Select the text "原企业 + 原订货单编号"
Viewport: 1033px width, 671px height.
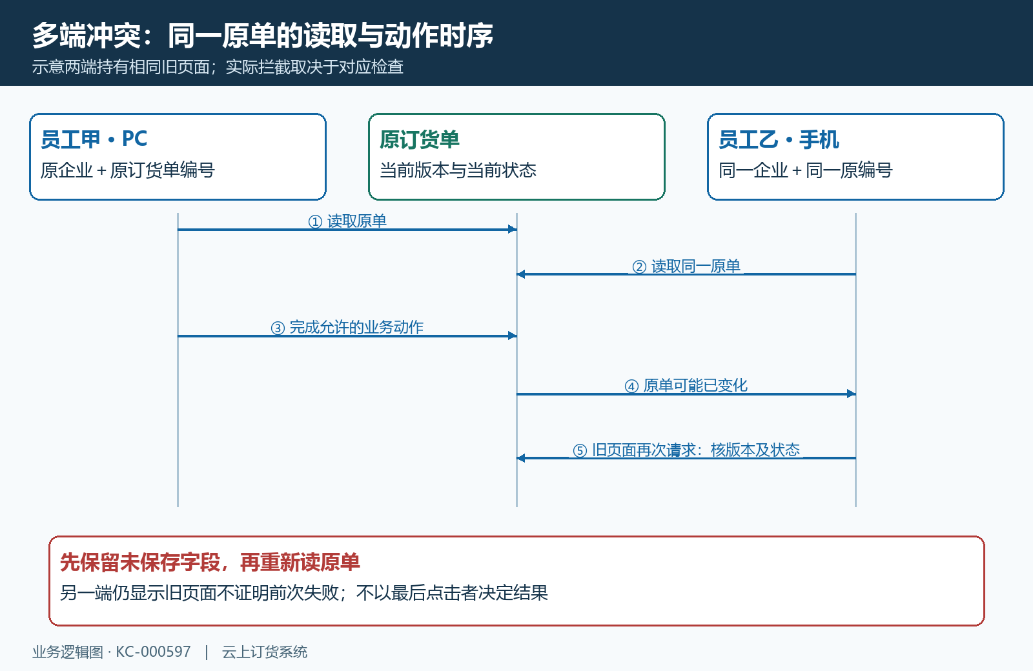point(128,170)
